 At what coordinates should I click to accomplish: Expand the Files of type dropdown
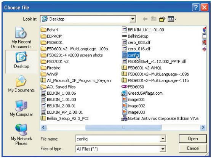[163, 149]
